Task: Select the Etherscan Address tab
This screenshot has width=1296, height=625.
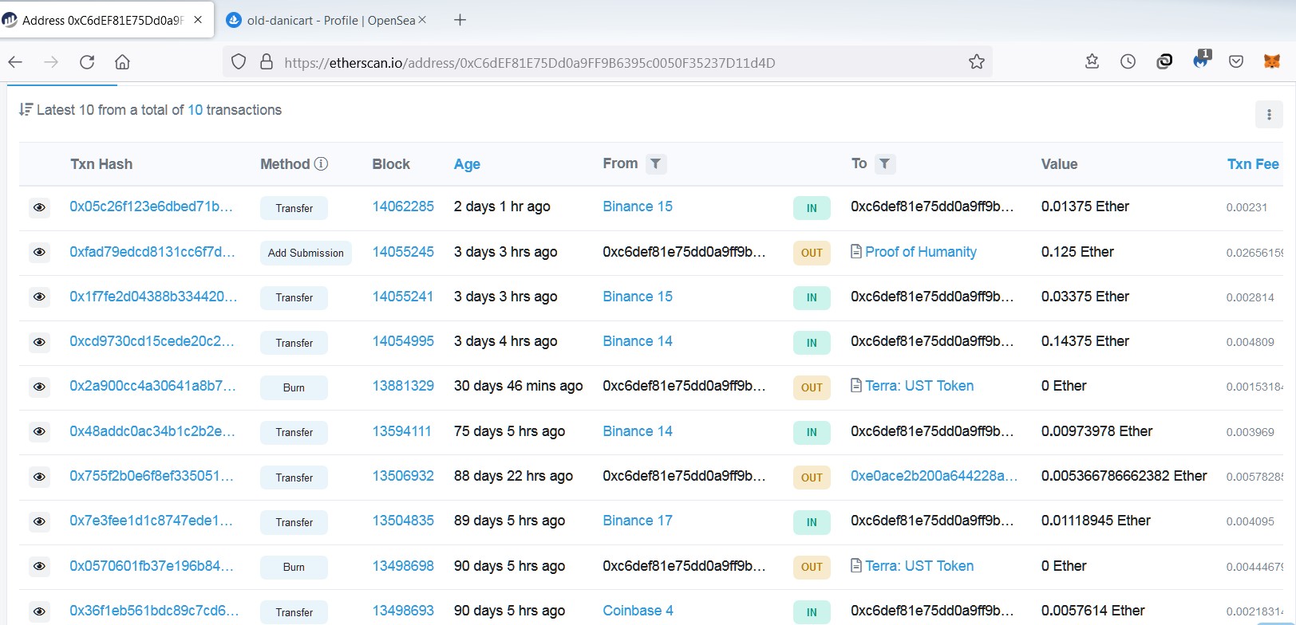Action: (x=107, y=20)
